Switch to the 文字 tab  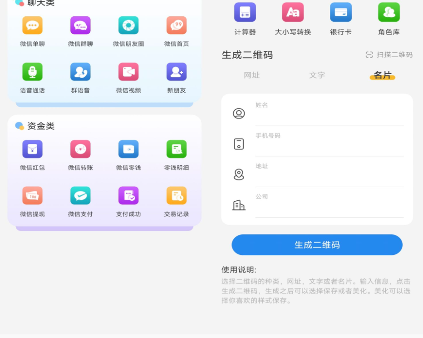click(x=317, y=75)
